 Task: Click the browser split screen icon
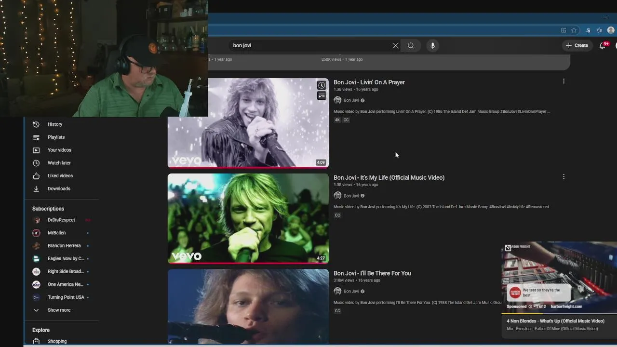click(x=563, y=30)
